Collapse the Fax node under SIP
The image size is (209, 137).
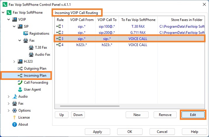pyautogui.click(x=20, y=41)
